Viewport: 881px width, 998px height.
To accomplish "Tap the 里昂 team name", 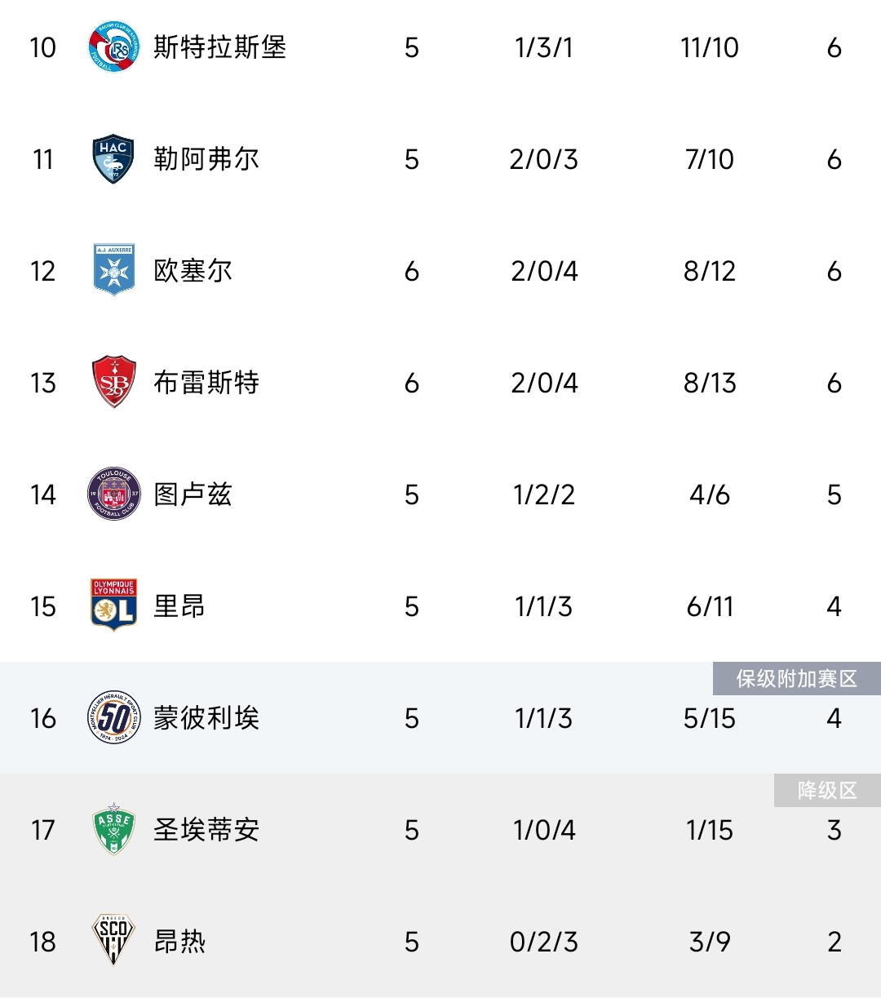I will point(179,606).
